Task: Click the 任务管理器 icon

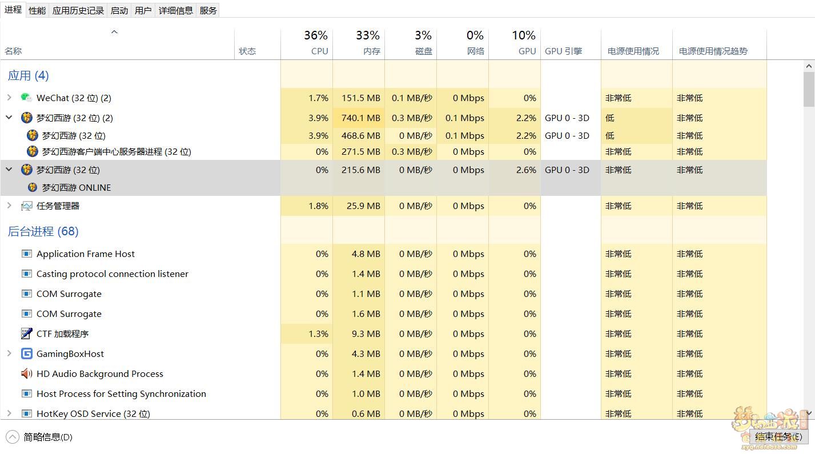Action: click(x=26, y=206)
